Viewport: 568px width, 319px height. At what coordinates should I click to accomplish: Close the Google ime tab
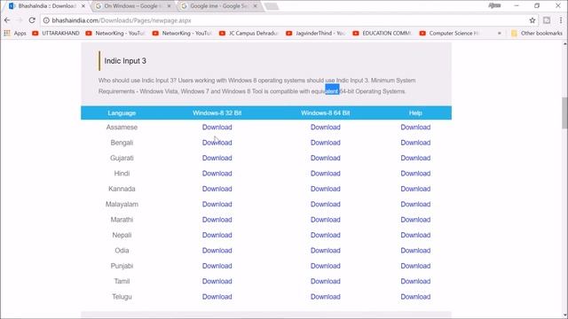point(255,6)
